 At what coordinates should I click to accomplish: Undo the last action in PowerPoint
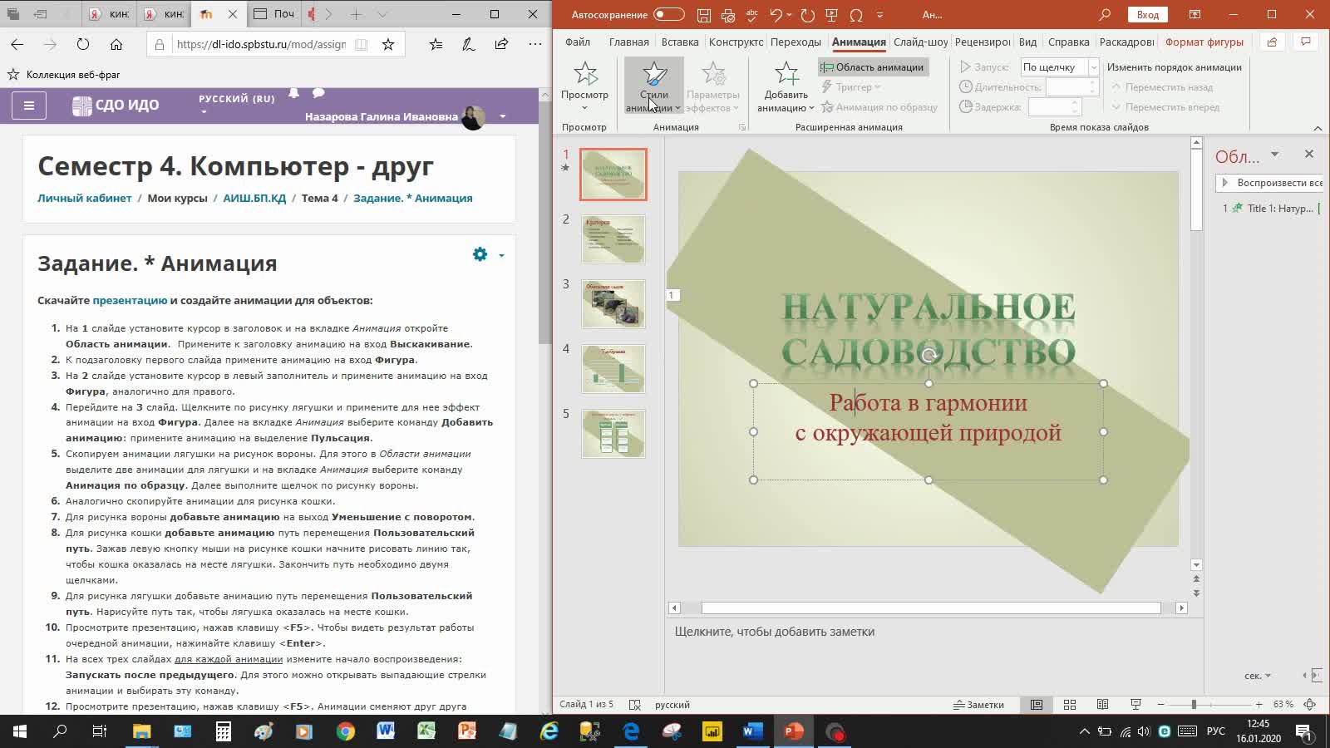click(776, 15)
